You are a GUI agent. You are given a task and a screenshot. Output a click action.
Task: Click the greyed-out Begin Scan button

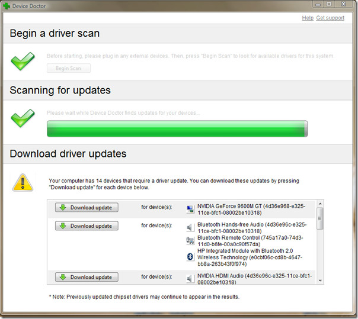point(69,68)
